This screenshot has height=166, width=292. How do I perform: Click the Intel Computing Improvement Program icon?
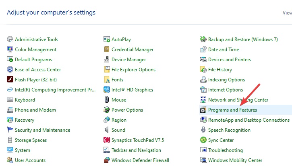point(10,89)
